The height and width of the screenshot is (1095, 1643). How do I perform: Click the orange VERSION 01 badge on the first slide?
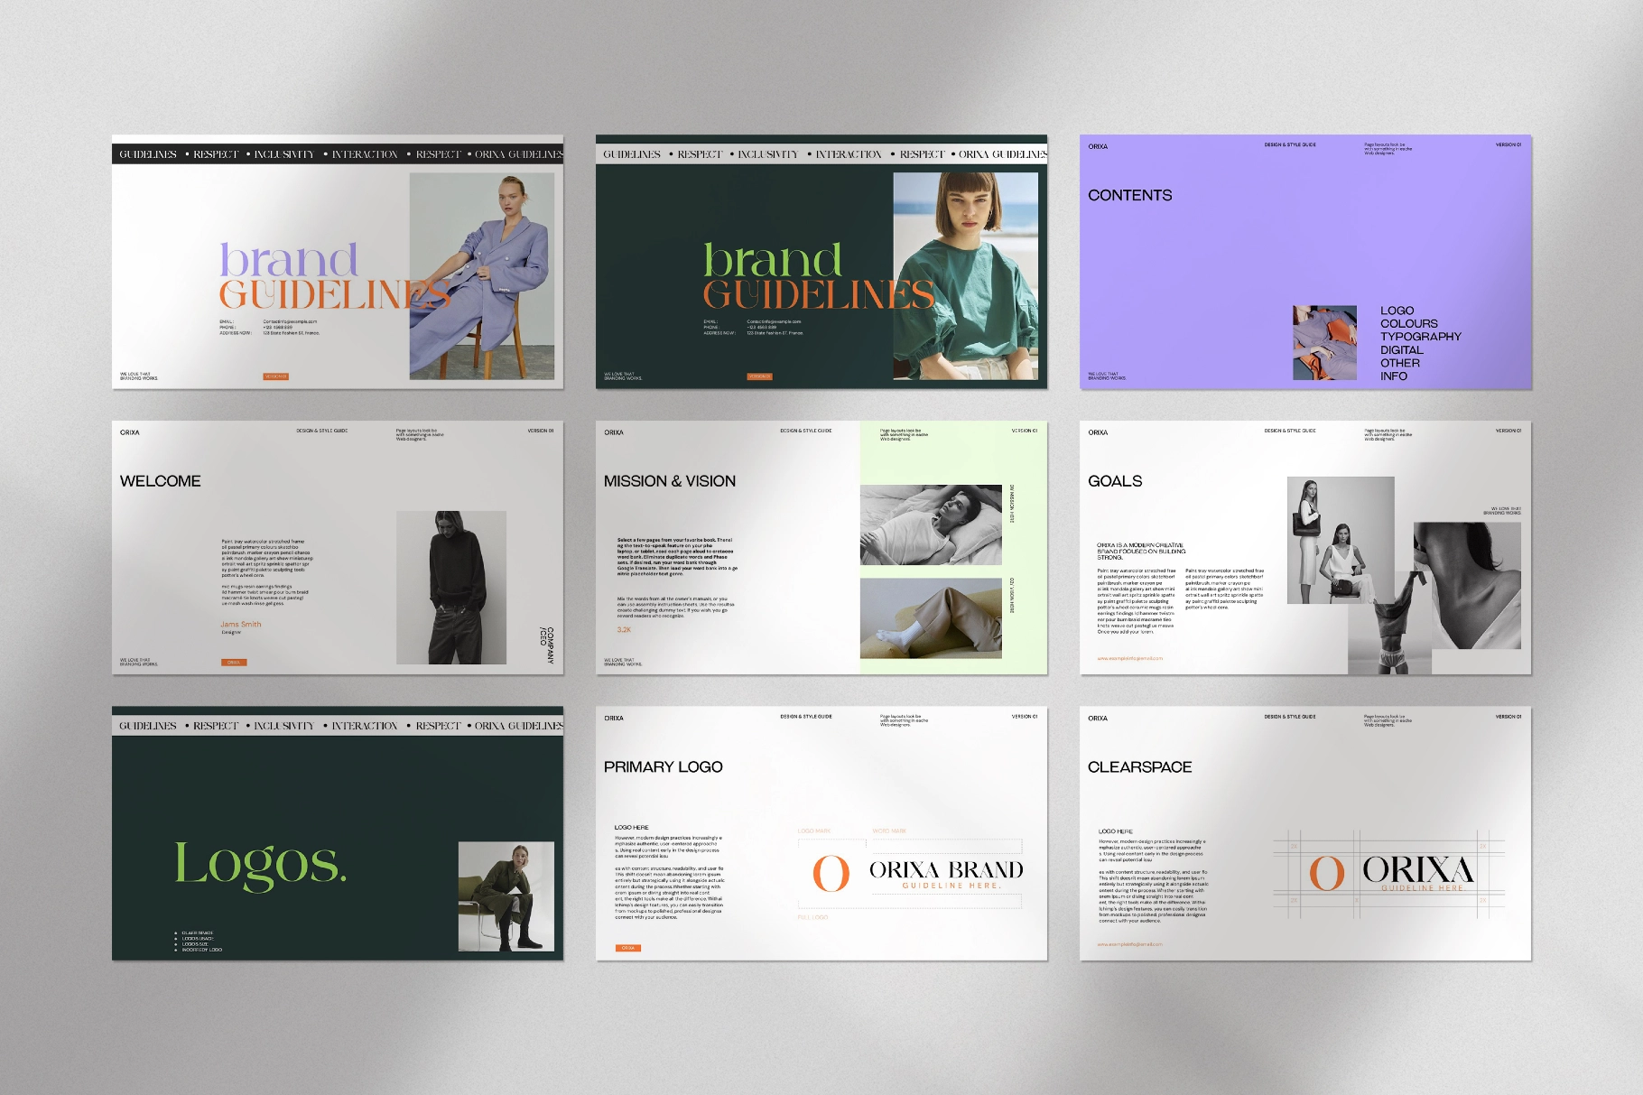click(x=277, y=376)
